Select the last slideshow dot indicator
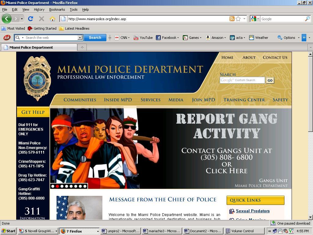The height and width of the screenshot is (235, 313). pyautogui.click(x=85, y=186)
